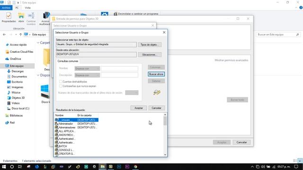Screen dimensions: 303x170
Task: Toggle Contraseñas que nunca expiran checkbox
Action: [x=61, y=86]
